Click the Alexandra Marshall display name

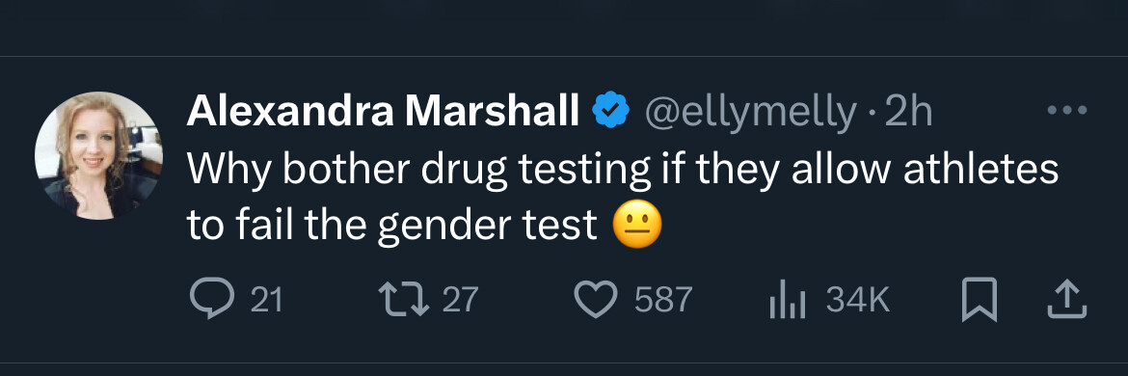click(x=384, y=111)
